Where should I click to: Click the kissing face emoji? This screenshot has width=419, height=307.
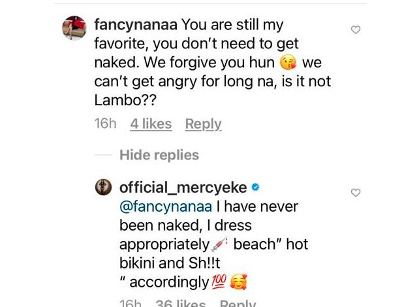point(288,63)
